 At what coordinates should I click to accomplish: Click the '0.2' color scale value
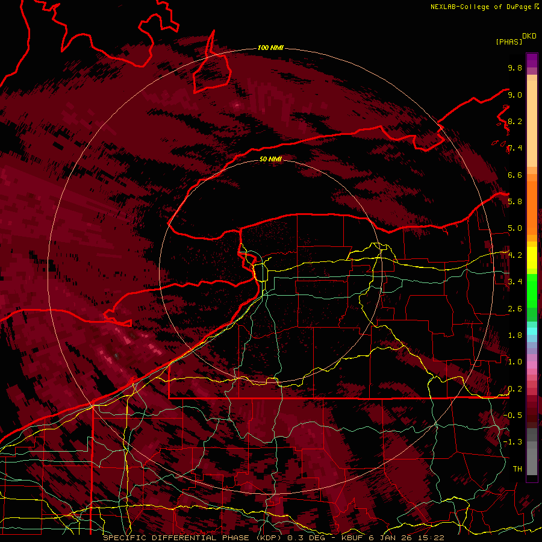pyautogui.click(x=515, y=389)
